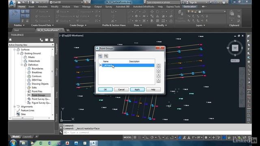
Task: Click MODEL space status bar button
Action: click(127, 137)
